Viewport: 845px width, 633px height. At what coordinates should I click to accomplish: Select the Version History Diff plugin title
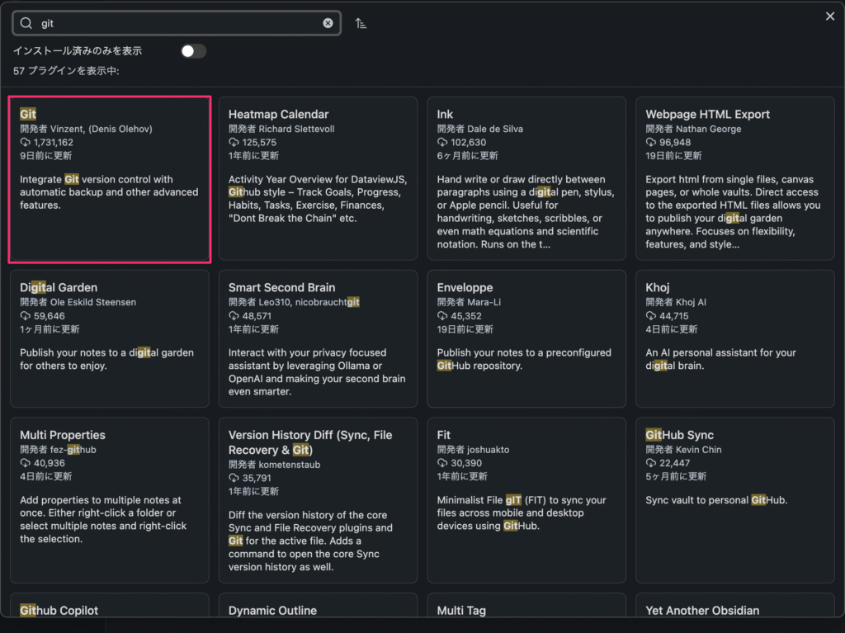(310, 442)
